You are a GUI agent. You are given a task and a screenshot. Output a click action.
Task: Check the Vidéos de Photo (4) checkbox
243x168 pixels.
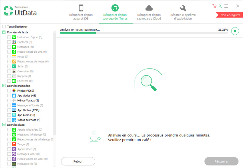9,120
